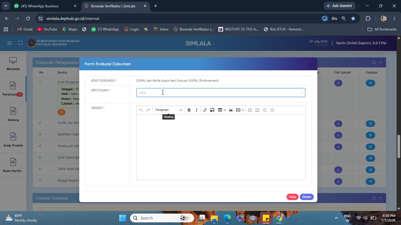The width and height of the screenshot is (401, 225).
Task: Open History in the sidebar
Action: tap(13, 115)
